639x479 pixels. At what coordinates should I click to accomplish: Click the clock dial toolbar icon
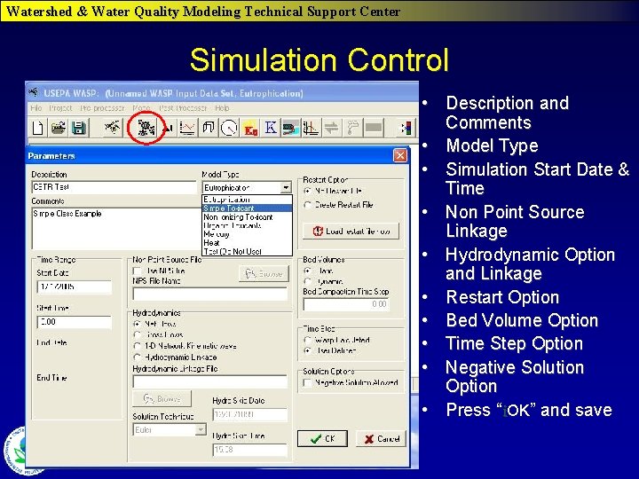(229, 128)
